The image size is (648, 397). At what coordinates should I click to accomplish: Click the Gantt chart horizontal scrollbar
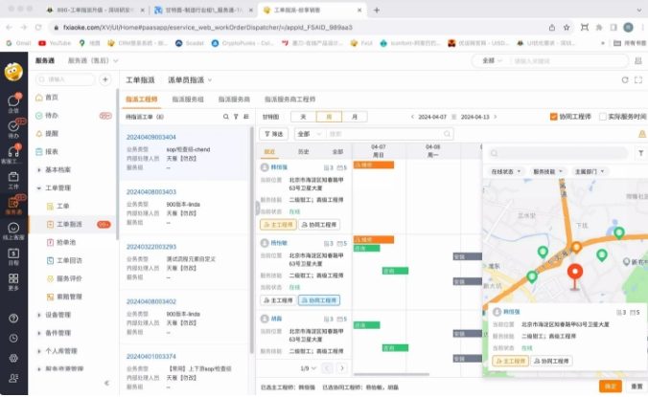coord(391,374)
